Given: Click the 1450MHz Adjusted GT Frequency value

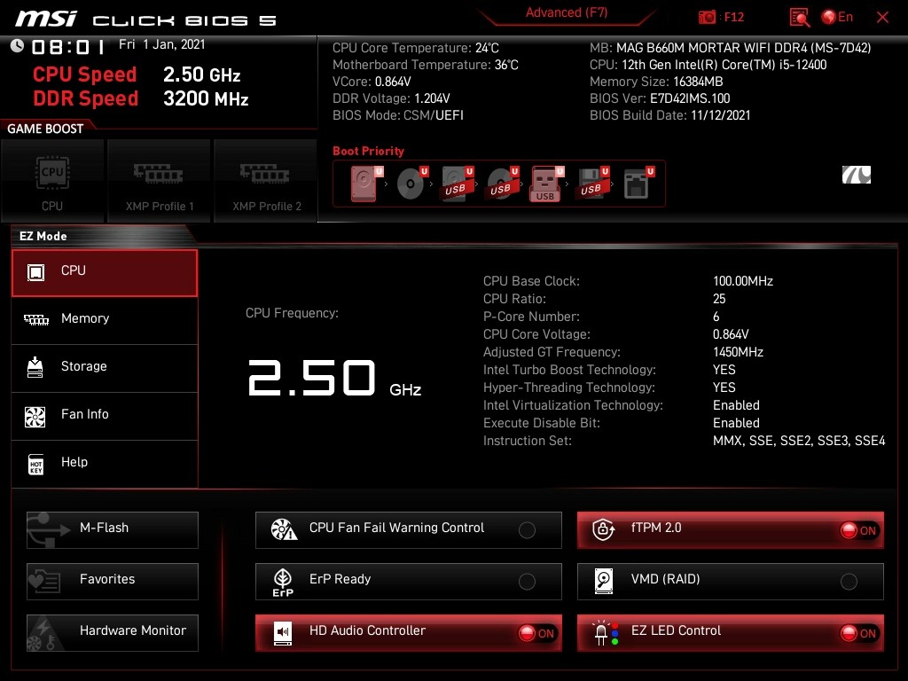Looking at the screenshot, I should pyautogui.click(x=738, y=352).
